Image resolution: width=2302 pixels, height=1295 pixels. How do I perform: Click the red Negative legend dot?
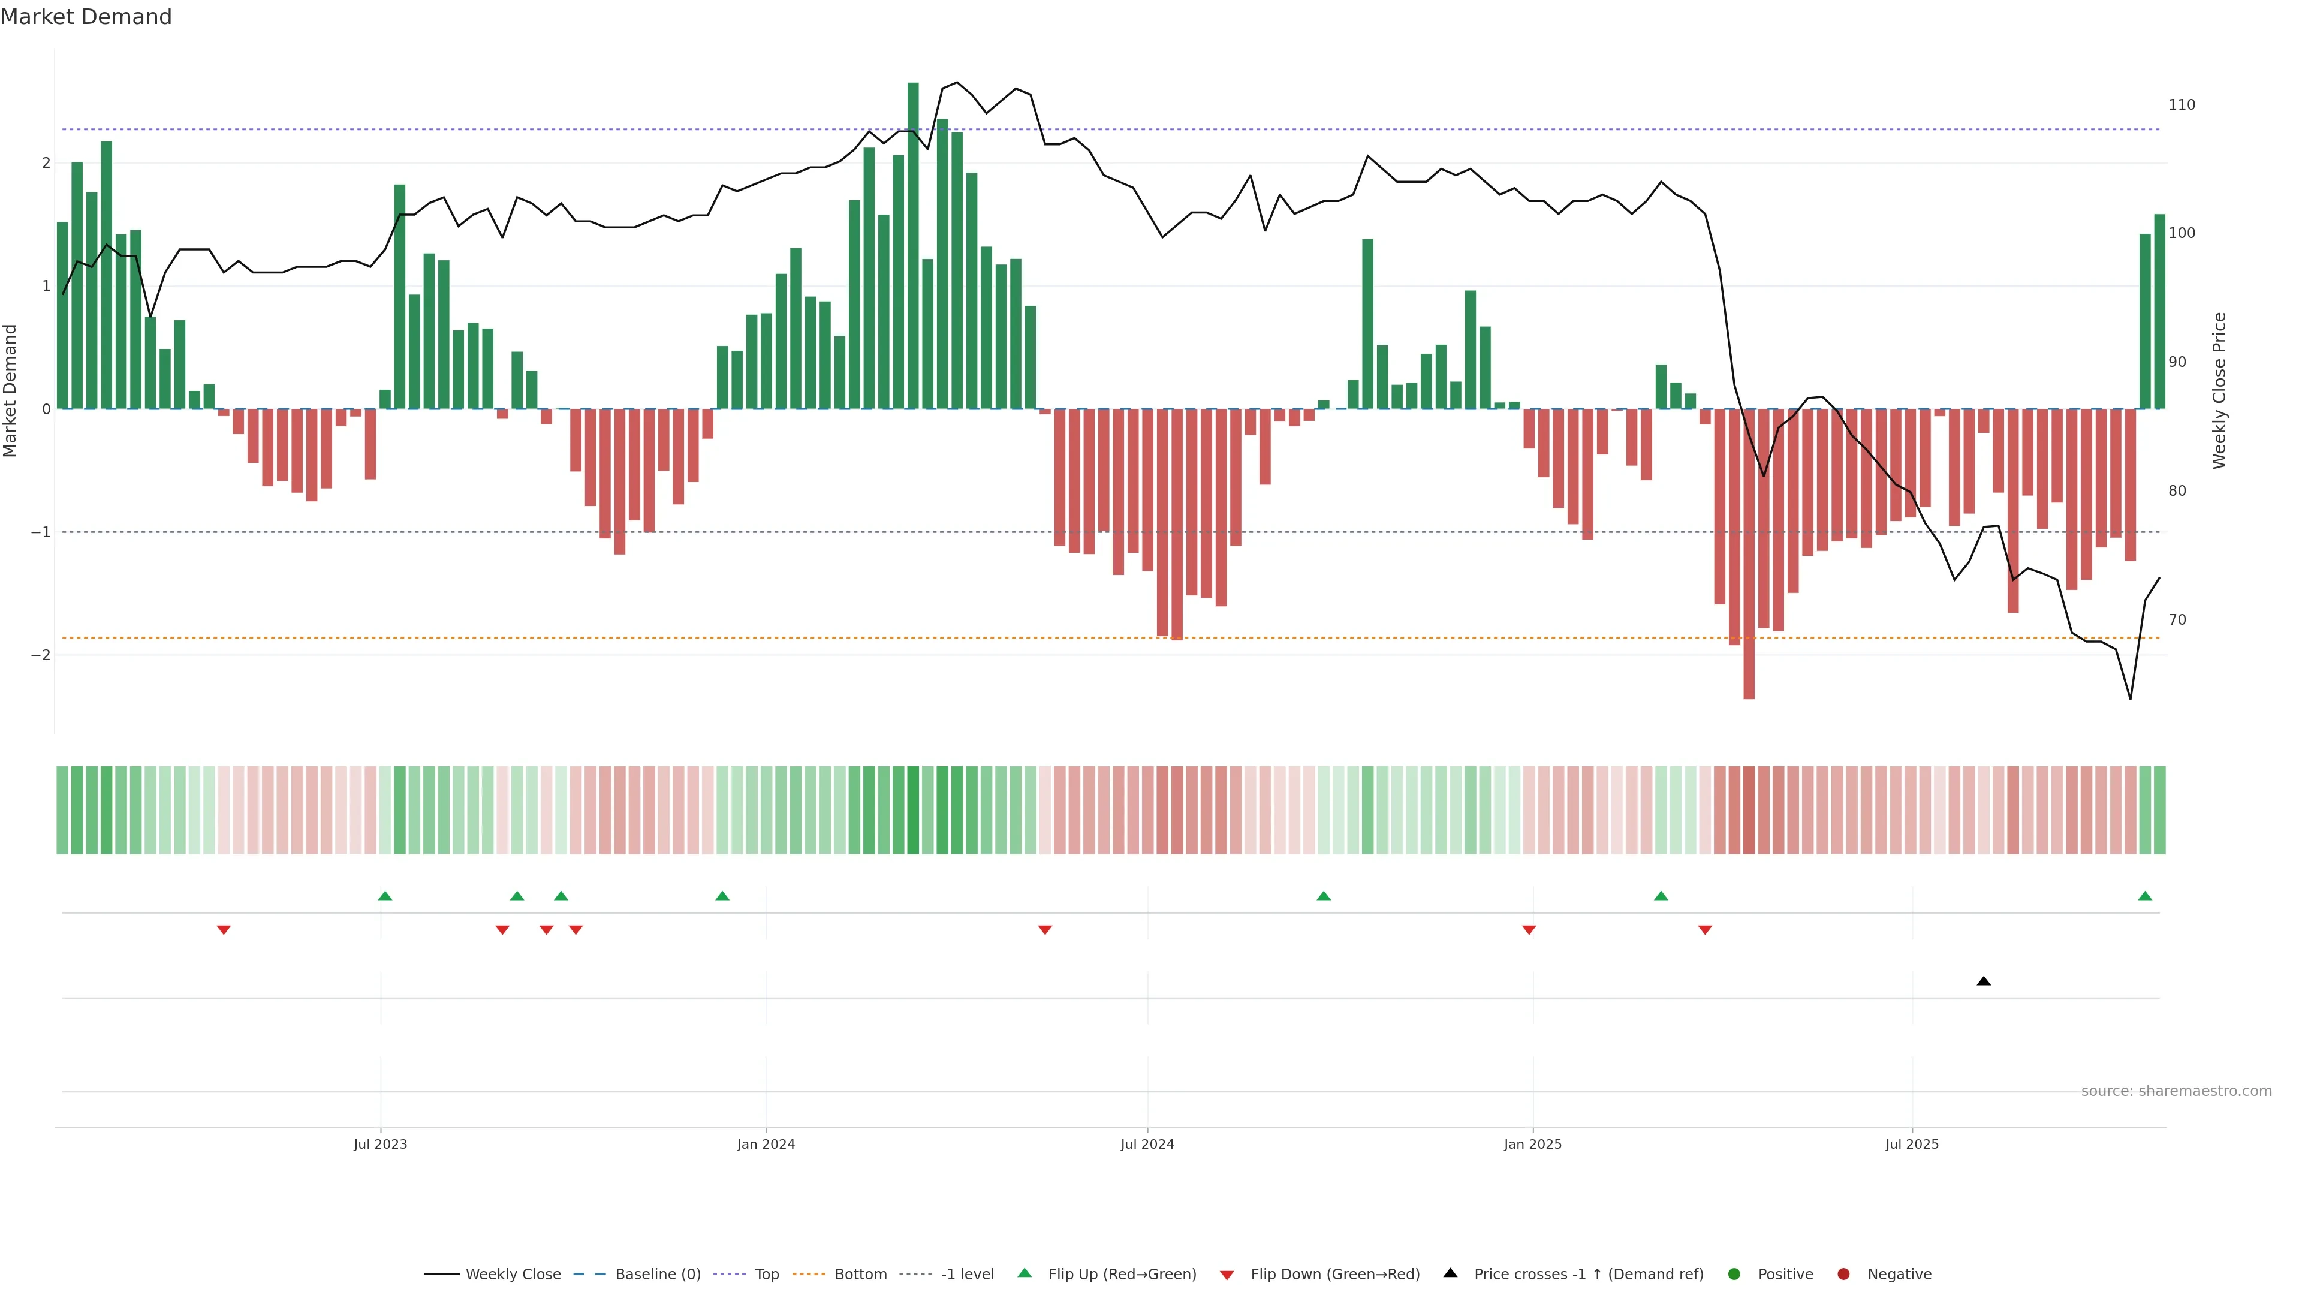pos(1843,1275)
